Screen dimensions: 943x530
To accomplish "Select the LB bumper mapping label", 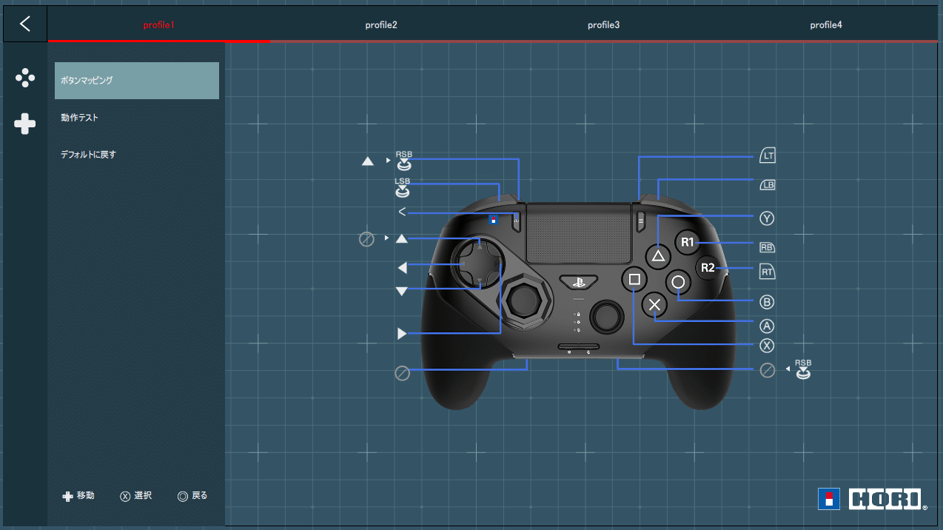I will [x=768, y=184].
